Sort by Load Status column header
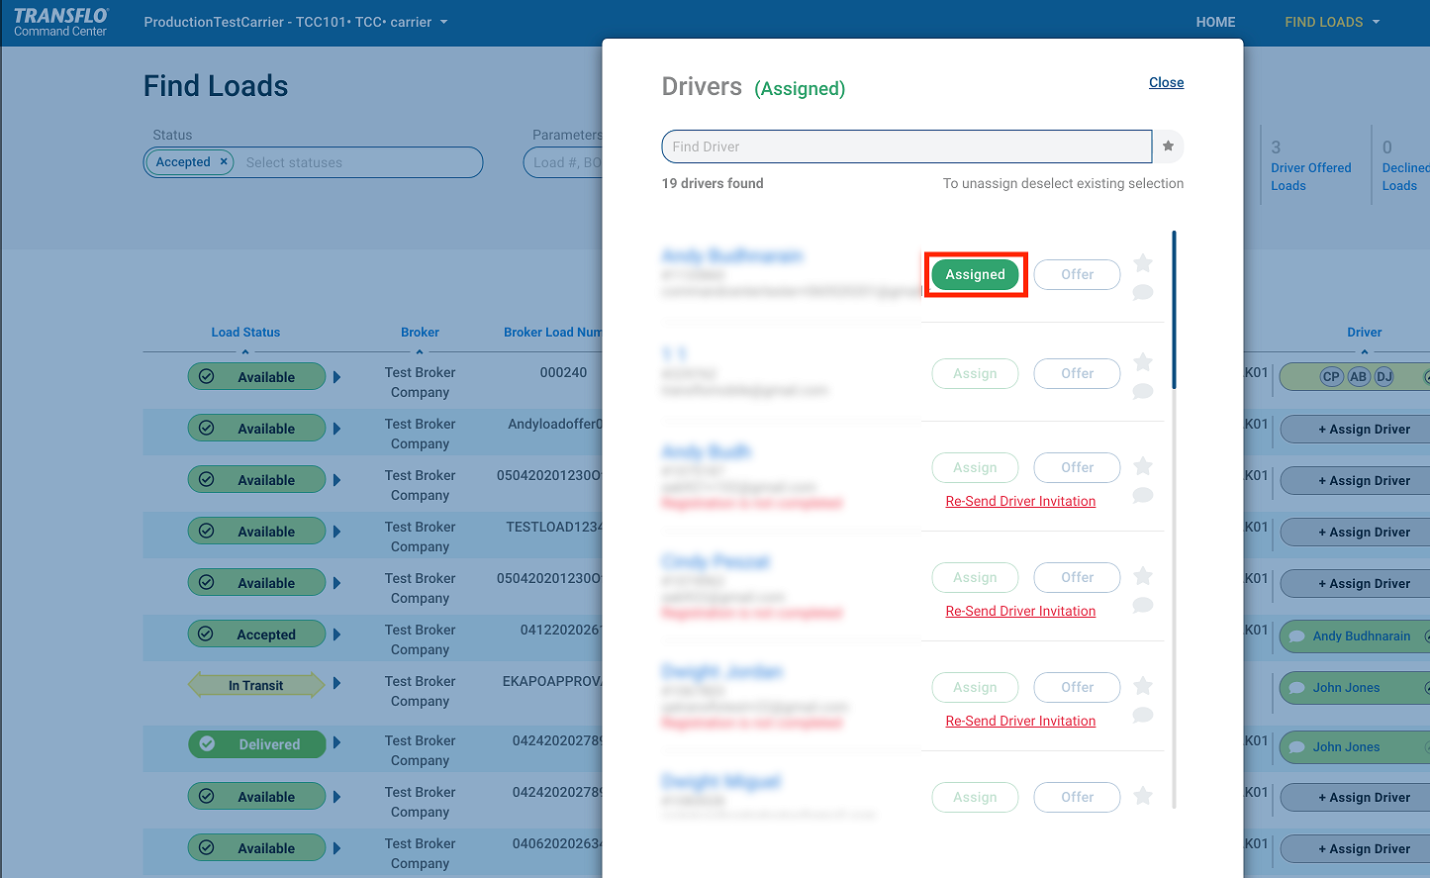 pos(245,333)
